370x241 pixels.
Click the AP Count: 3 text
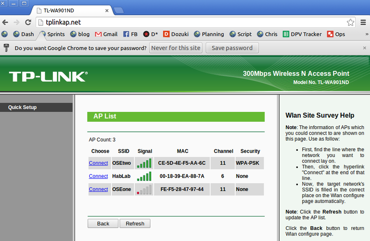(102, 140)
